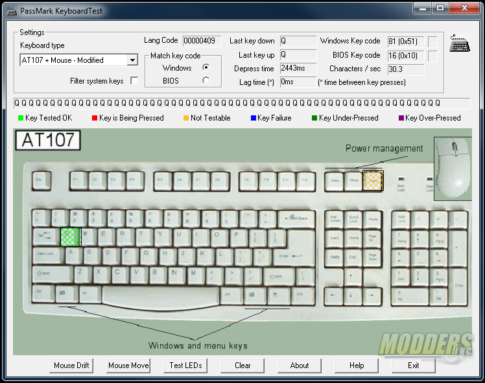Image resolution: width=485 pixels, height=383 pixels.
Task: Open the Keyboard type dropdown
Action: point(133,60)
